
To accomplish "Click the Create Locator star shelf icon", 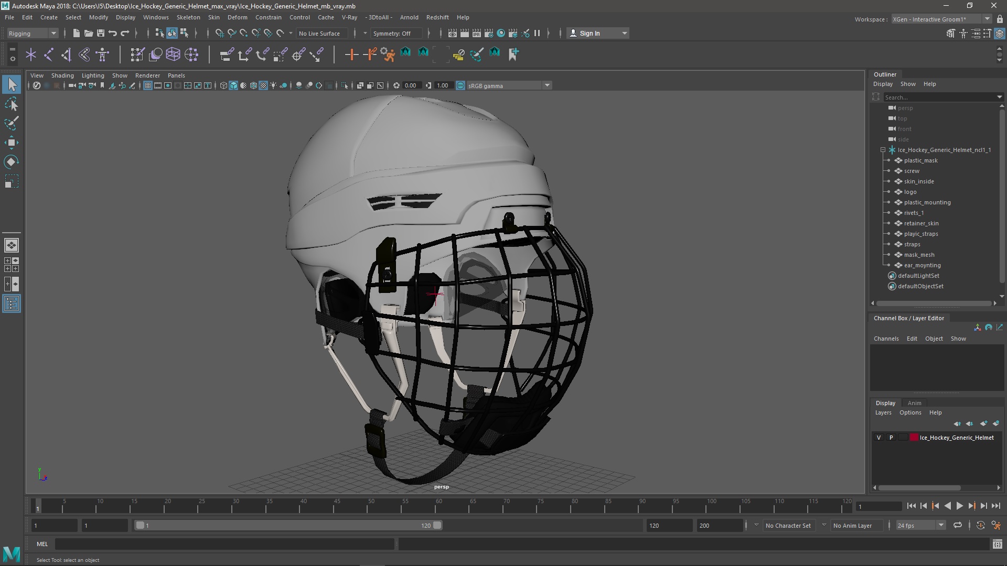I will 31,54.
